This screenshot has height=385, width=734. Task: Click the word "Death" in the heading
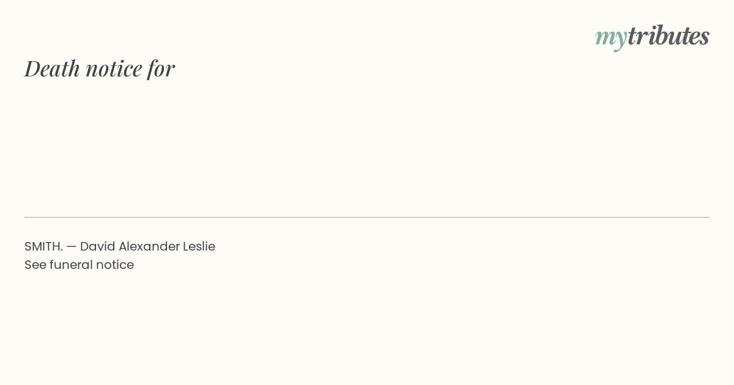click(53, 68)
